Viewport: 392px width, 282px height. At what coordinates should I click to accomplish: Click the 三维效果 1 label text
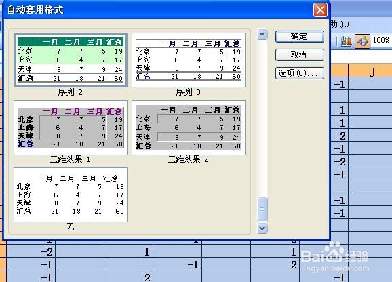(x=70, y=159)
